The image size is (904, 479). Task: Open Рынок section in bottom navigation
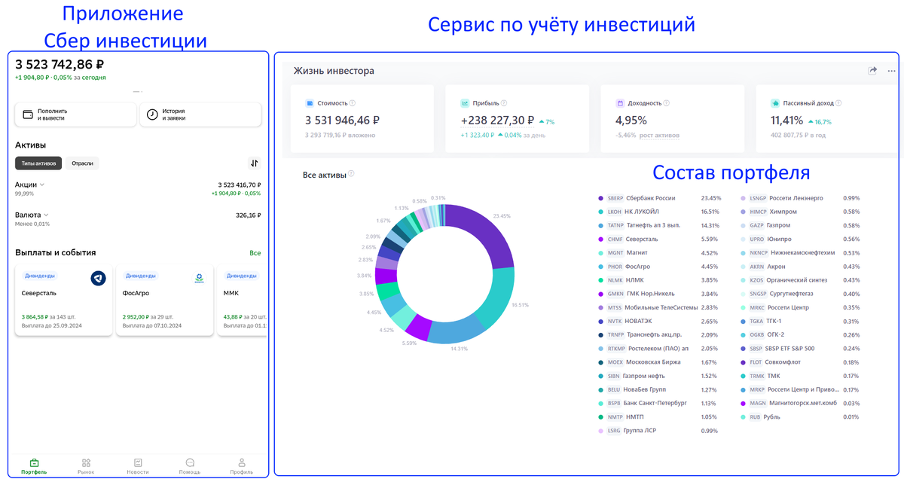pos(86,466)
